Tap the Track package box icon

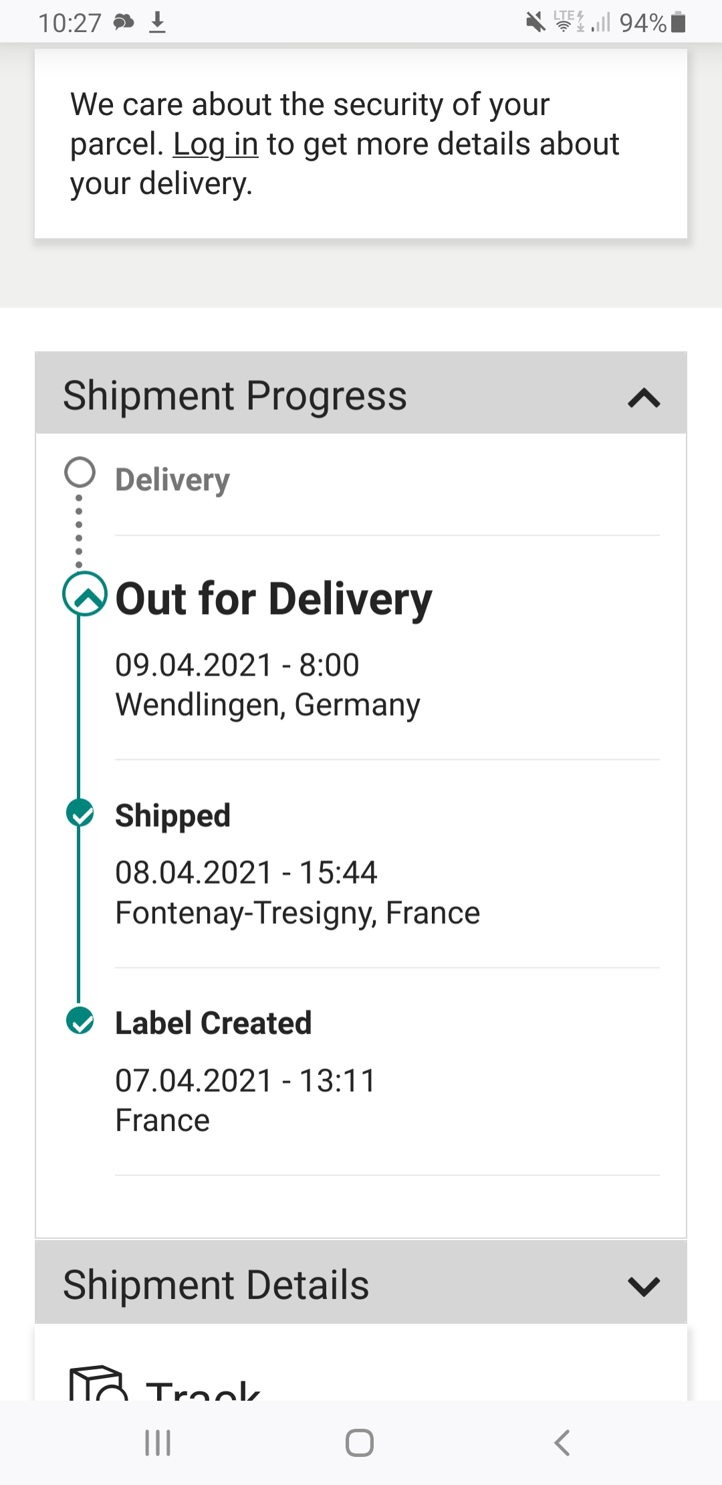click(x=98, y=1385)
